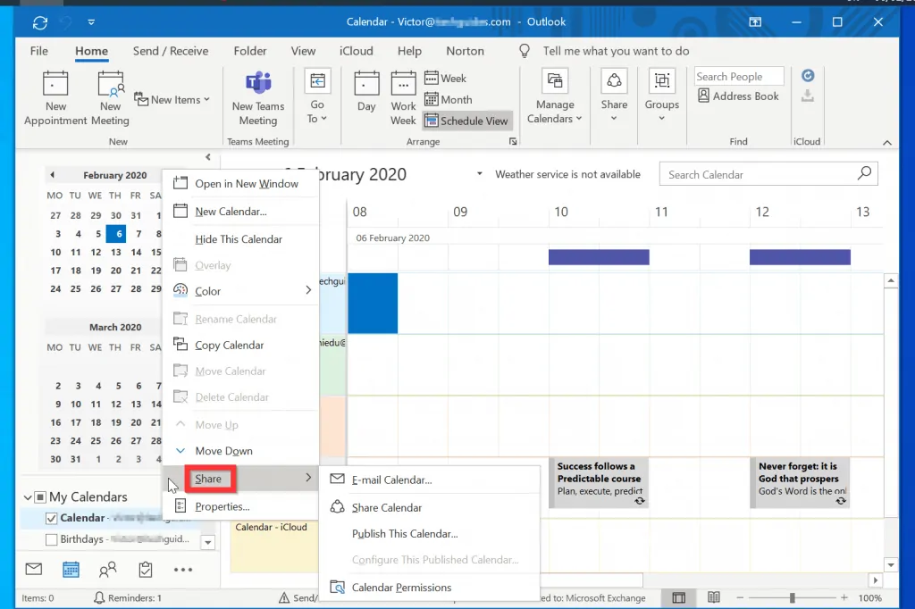
Task: Open Calendar Permissions
Action: (x=430, y=588)
